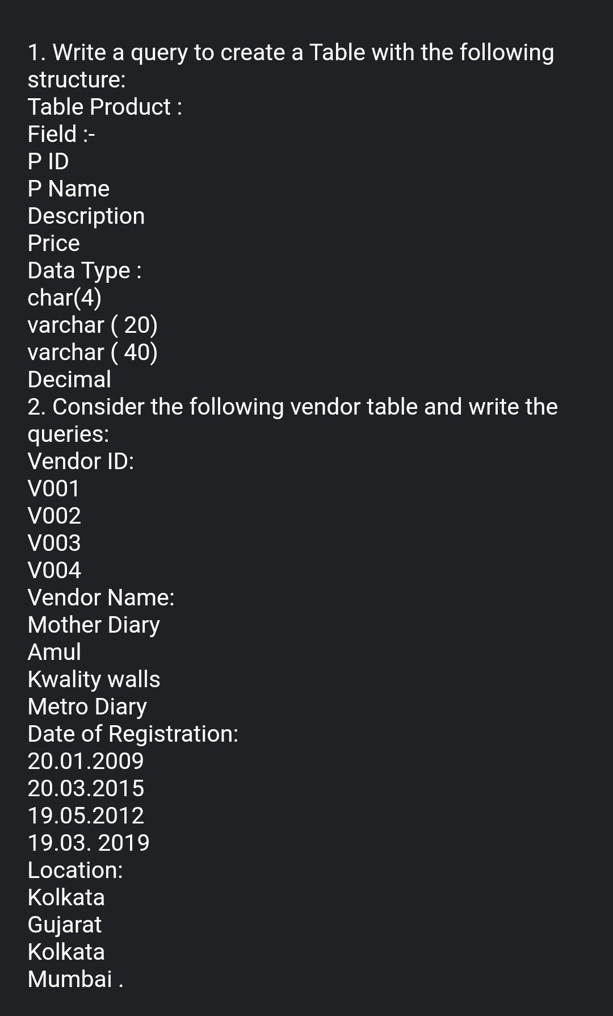Select the 'Kwality walls' vendor name
The image size is (613, 1016).
pyautogui.click(x=94, y=679)
